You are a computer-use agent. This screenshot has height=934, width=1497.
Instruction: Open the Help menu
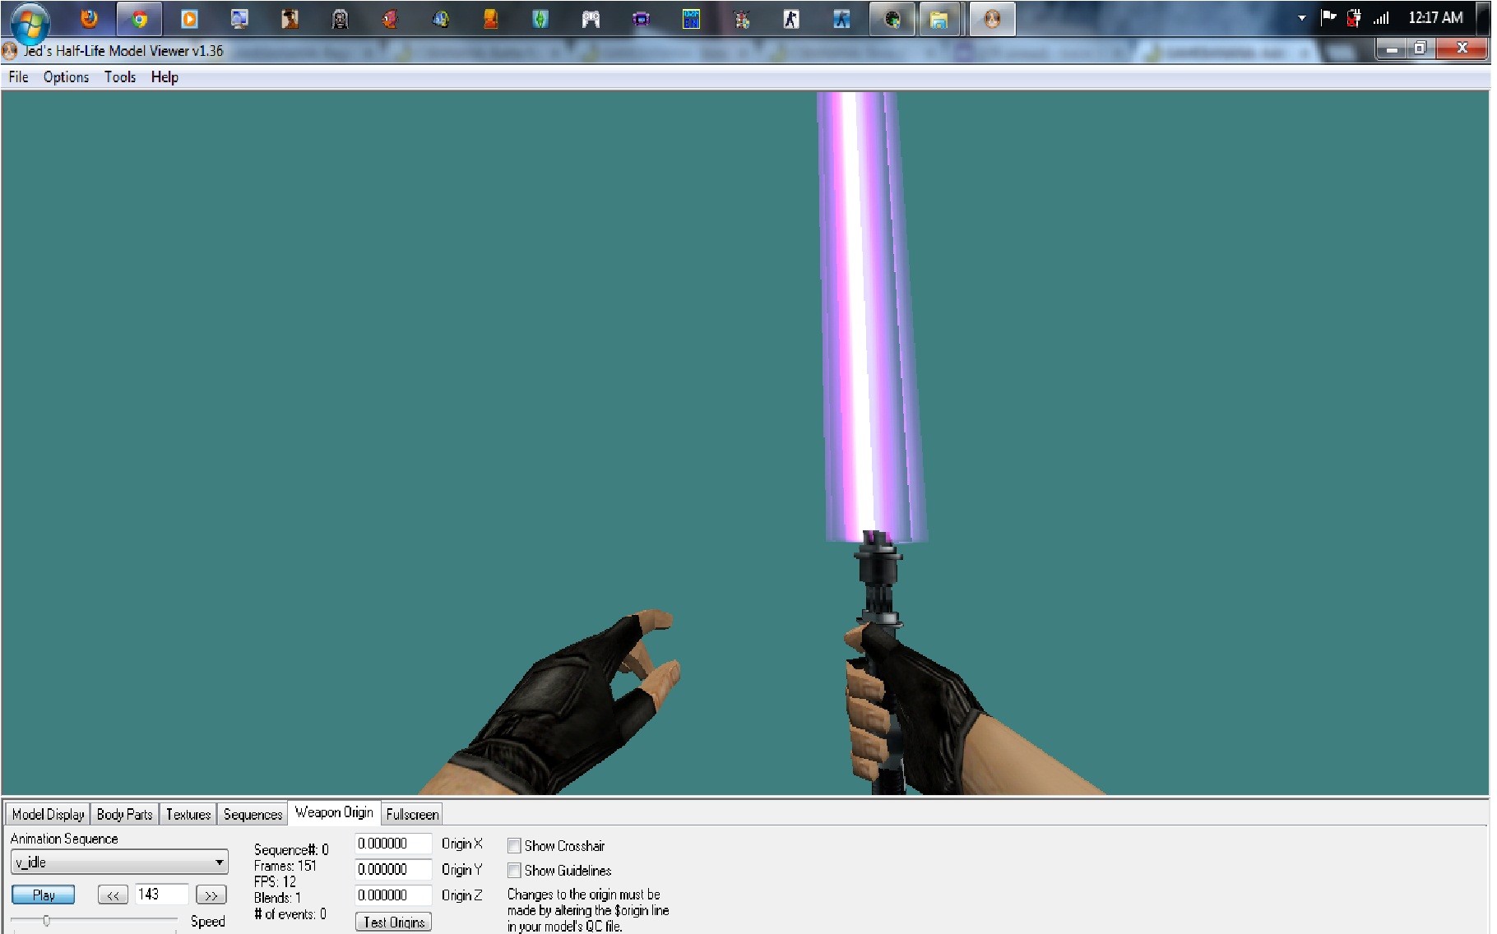[x=165, y=77]
